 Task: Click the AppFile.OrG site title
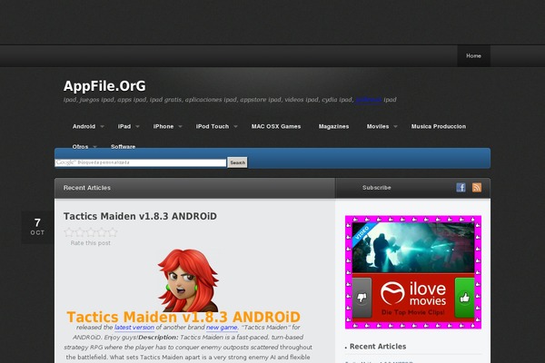pos(104,86)
